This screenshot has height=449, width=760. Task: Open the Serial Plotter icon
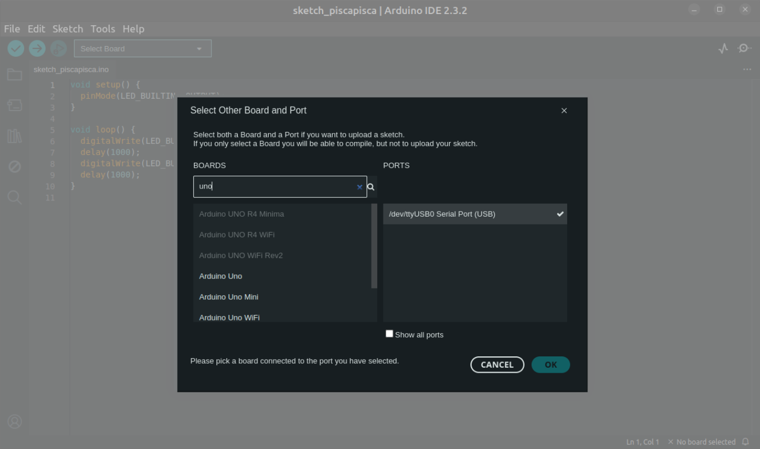723,49
